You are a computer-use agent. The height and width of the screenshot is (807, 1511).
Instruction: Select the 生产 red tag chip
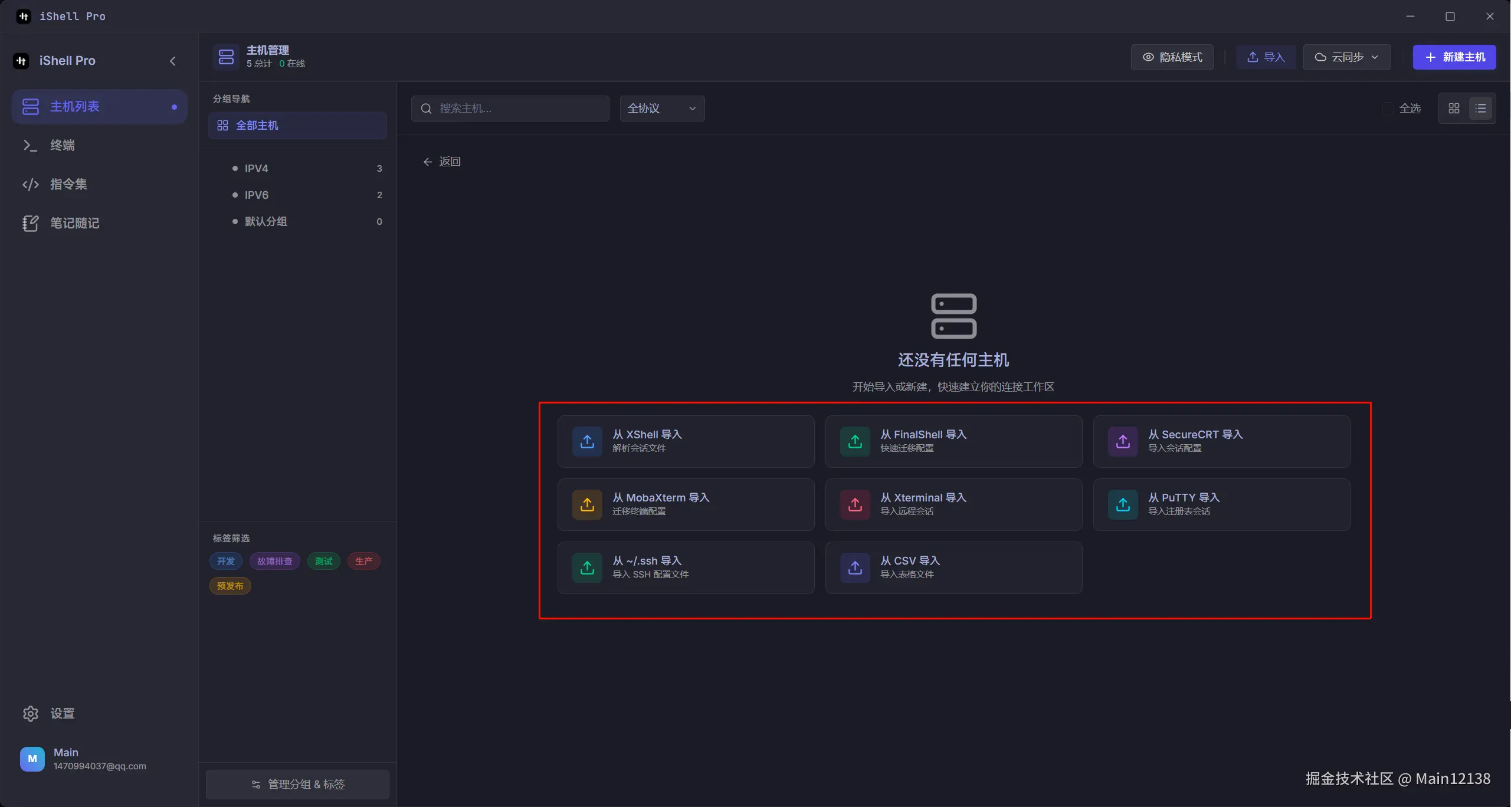tap(363, 561)
